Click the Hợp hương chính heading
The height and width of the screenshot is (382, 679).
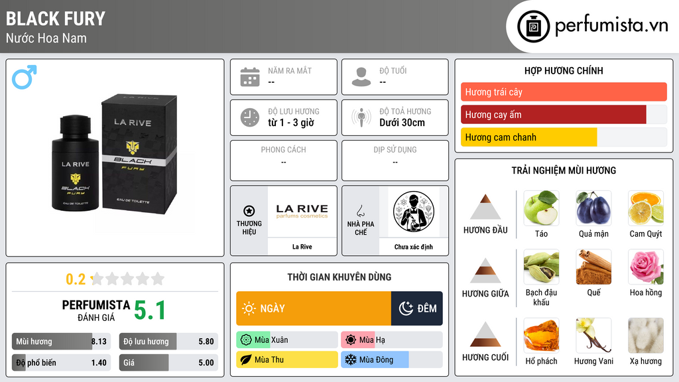pos(564,70)
